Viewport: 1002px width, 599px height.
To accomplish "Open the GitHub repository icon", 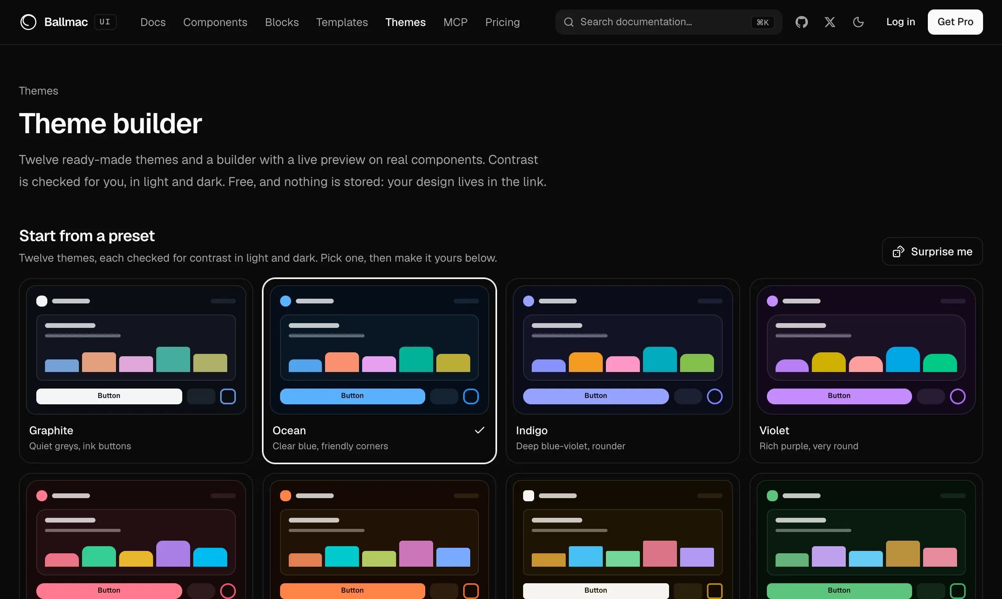I will [802, 22].
